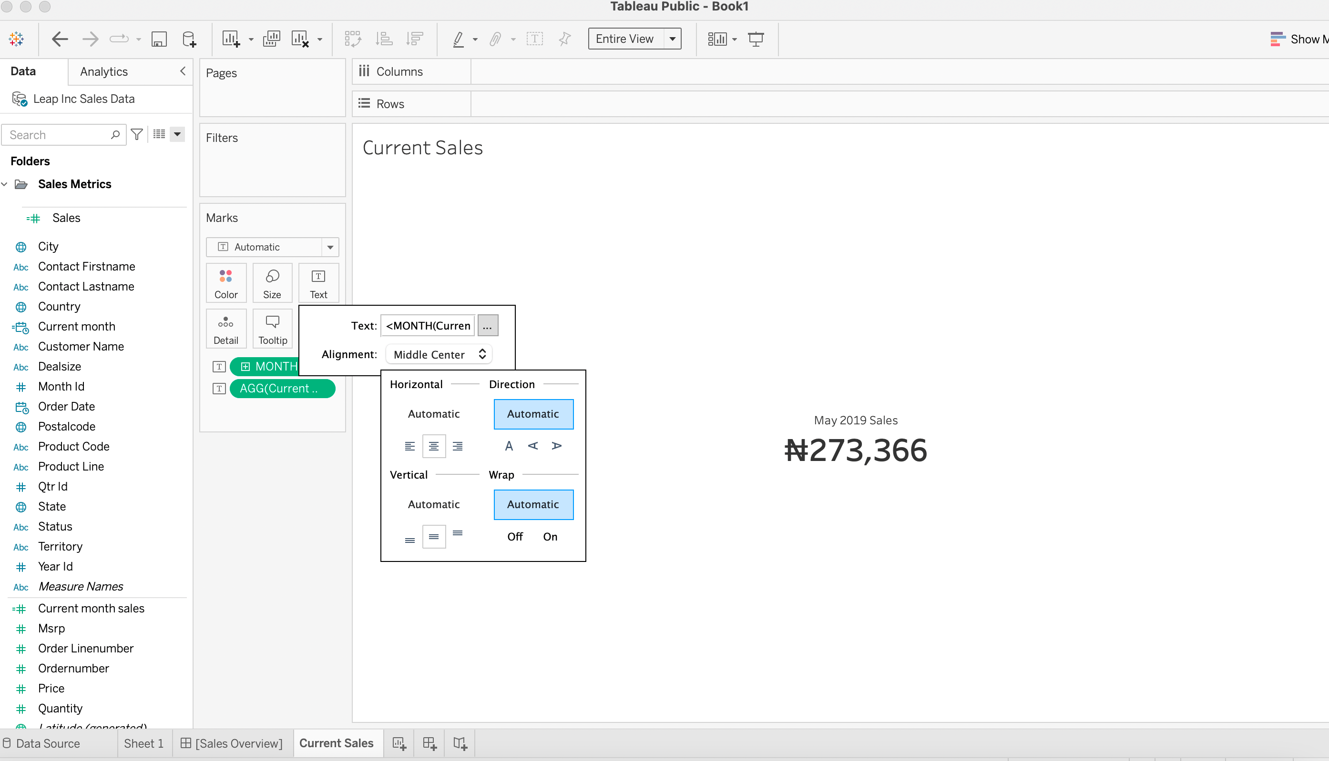Viewport: 1329px width, 761px height.
Task: Open the Automatic mark type dropdown
Action: click(330, 247)
